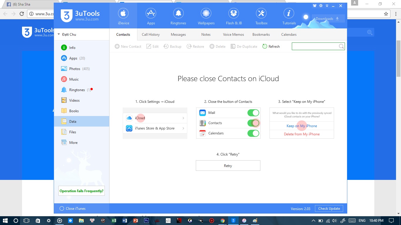Show hidden system tray icons

314,221
